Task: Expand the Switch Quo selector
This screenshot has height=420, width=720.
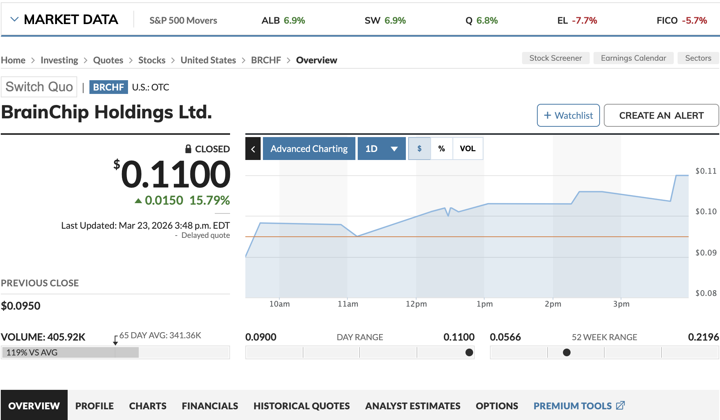Action: 39,87
